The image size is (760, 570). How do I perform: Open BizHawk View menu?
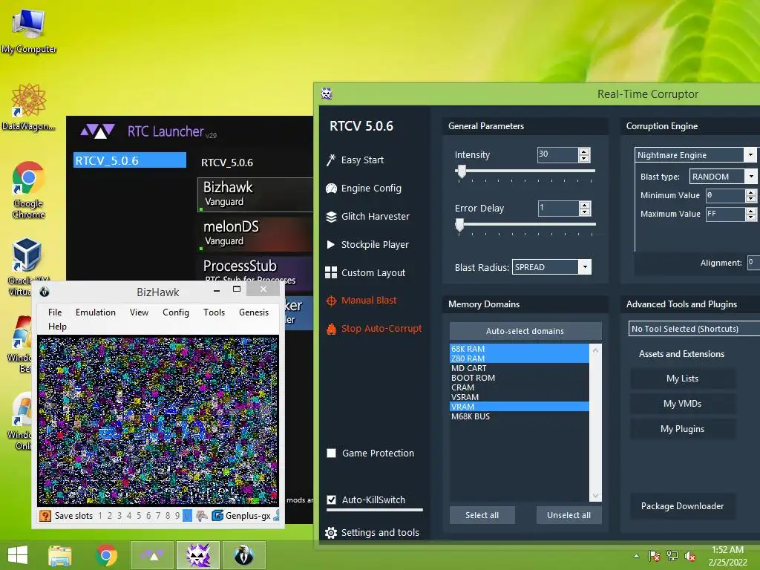(139, 312)
